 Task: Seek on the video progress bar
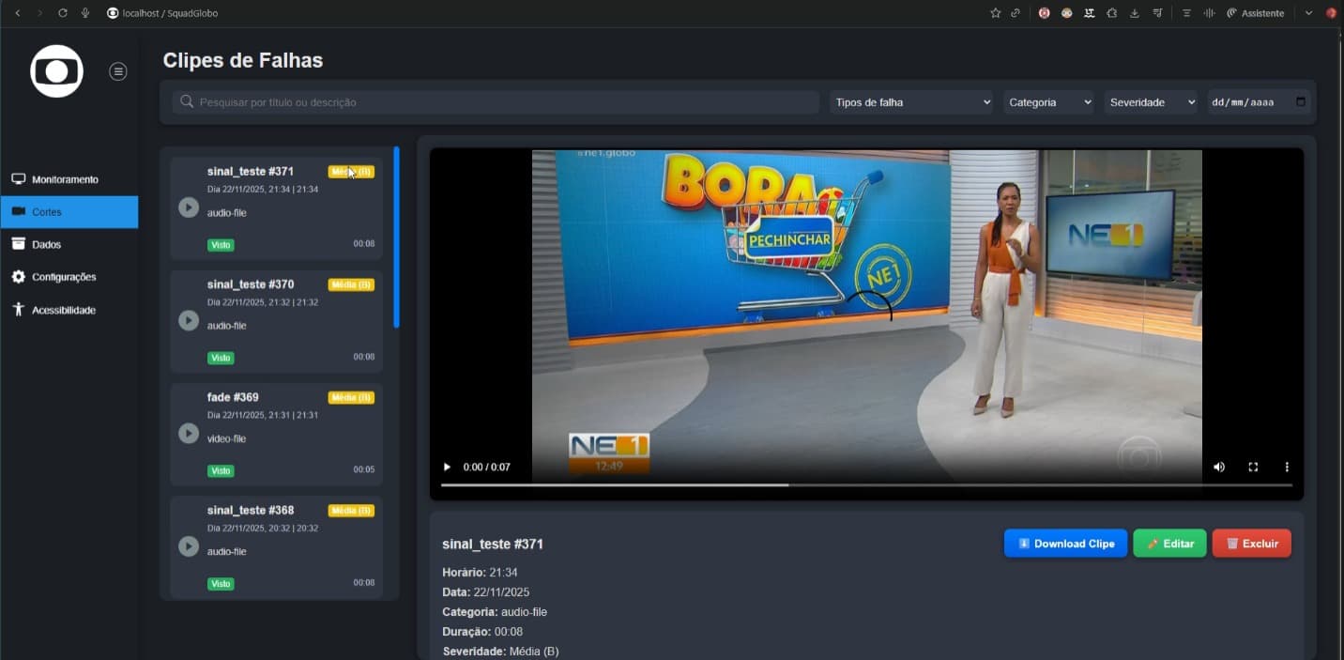point(866,484)
